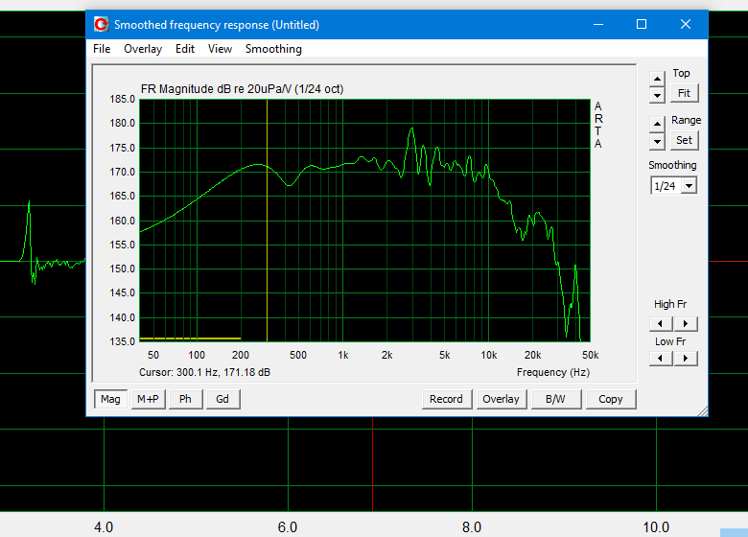748x537 pixels.
Task: Click the cursor readout 300.1 Hz text
Action: click(204, 372)
